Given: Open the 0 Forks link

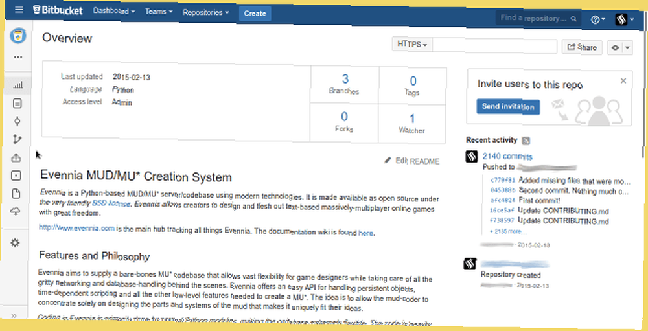Looking at the screenshot, I should pyautogui.click(x=344, y=122).
